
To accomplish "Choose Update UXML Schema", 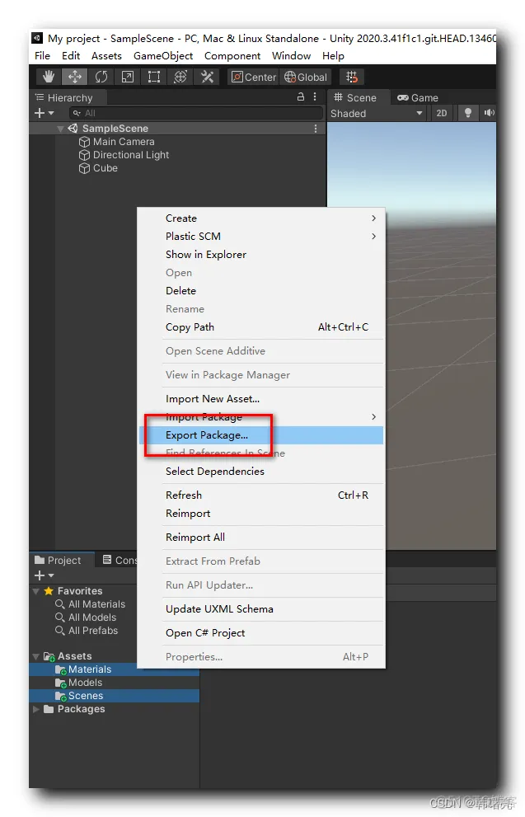I will tap(261, 609).
